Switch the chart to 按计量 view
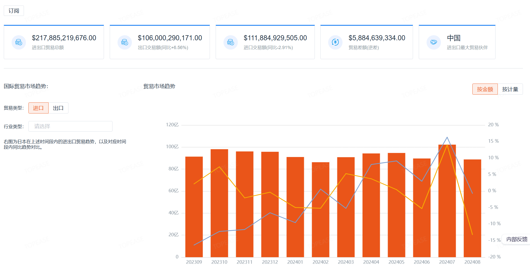 (510, 89)
